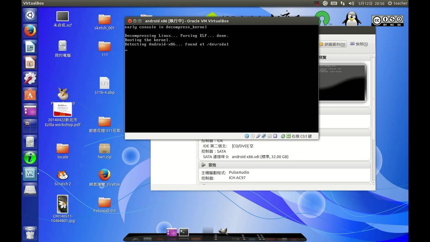Image resolution: width=430 pixels, height=242 pixels.
Task: Launch Firefox from the Unity launcher
Action: point(30,31)
